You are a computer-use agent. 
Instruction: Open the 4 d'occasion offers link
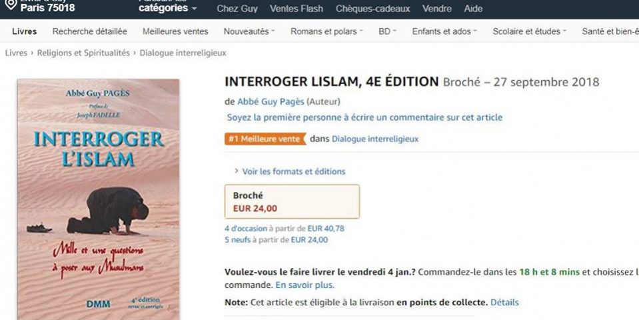246,229
